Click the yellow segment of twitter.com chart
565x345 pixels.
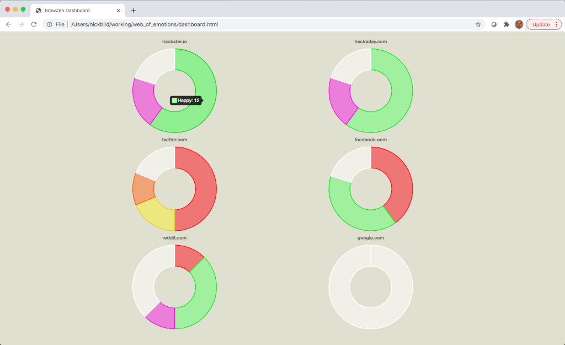pyautogui.click(x=158, y=216)
